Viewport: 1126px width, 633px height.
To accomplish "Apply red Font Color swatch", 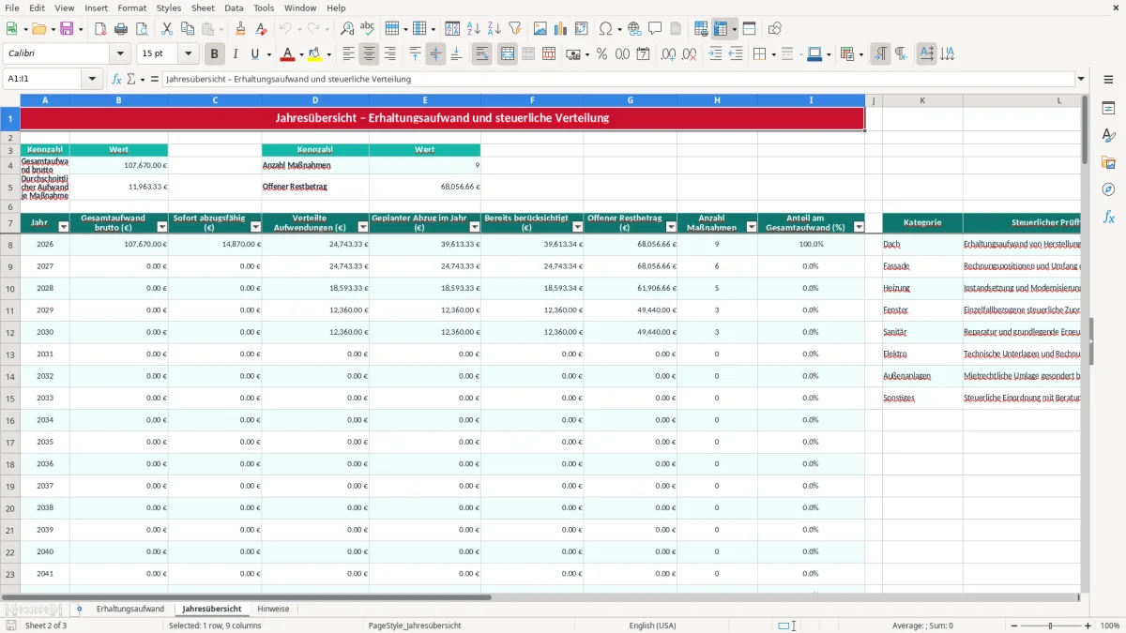I will [x=287, y=54].
